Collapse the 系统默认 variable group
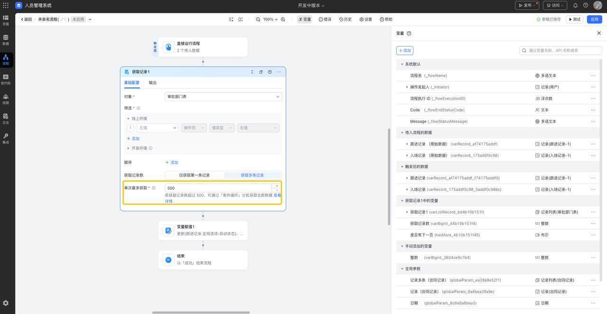This screenshot has width=607, height=314. [402, 64]
